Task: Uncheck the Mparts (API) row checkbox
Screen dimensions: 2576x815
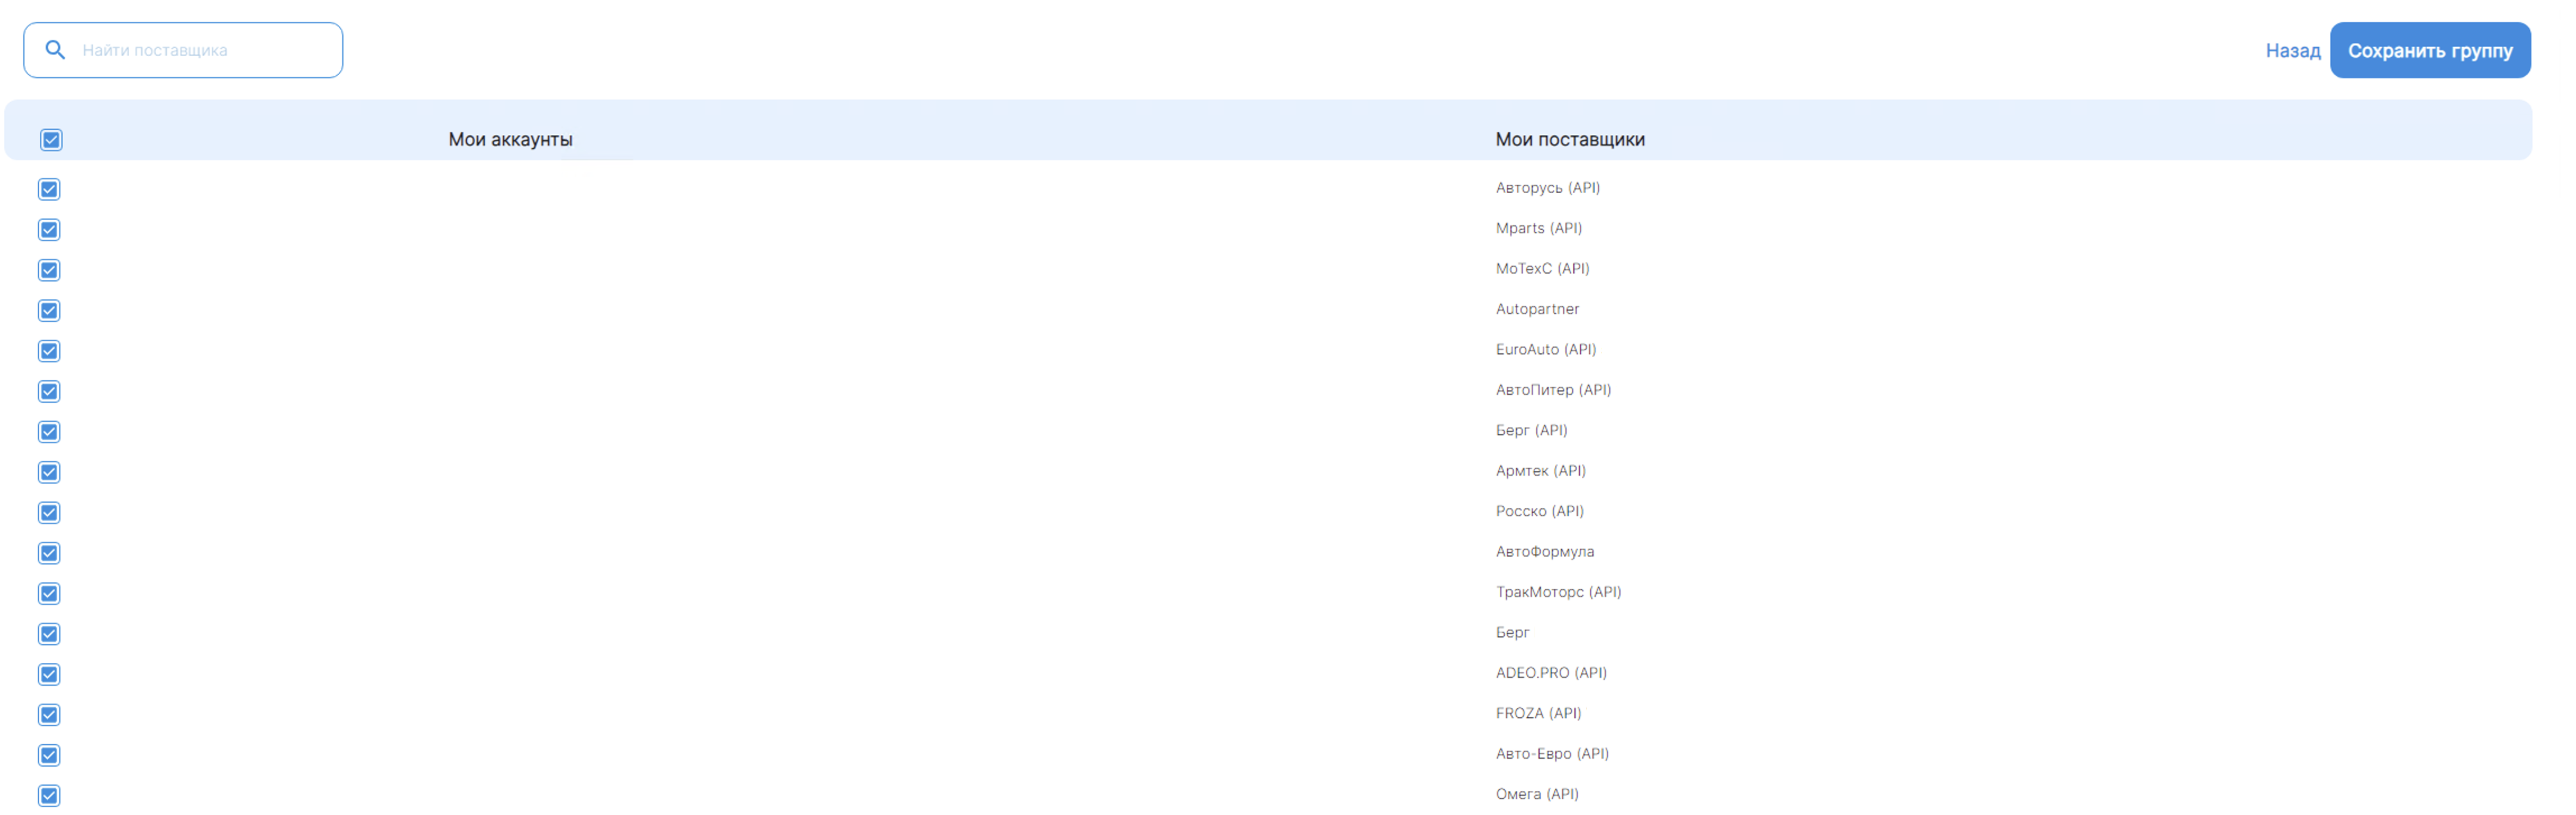Action: pyautogui.click(x=49, y=230)
